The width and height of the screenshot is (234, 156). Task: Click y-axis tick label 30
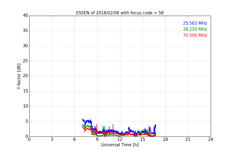[25, 46]
